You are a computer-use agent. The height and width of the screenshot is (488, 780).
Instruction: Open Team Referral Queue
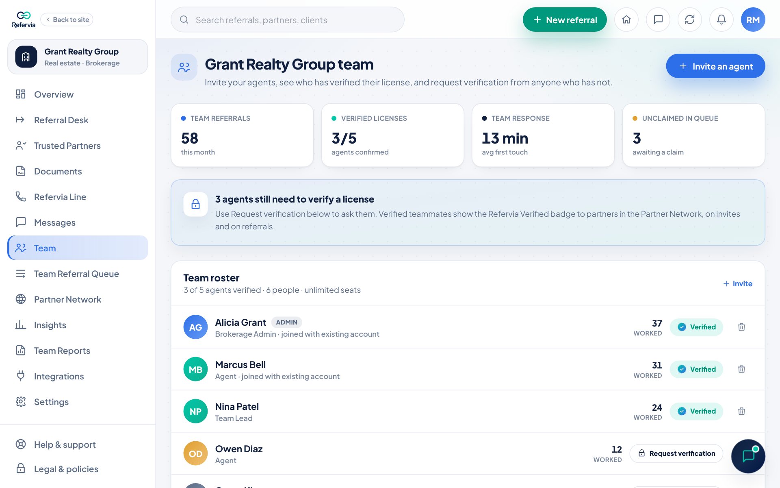[x=78, y=274]
